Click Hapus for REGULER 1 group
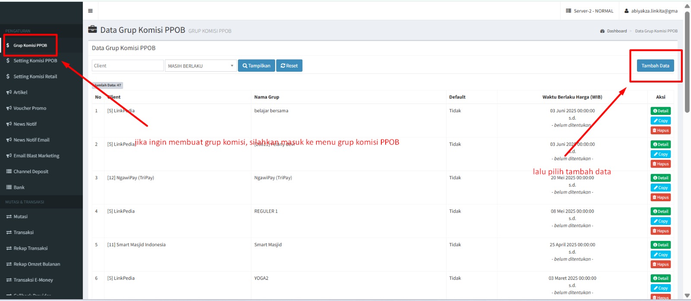The image size is (691, 301). (x=661, y=231)
